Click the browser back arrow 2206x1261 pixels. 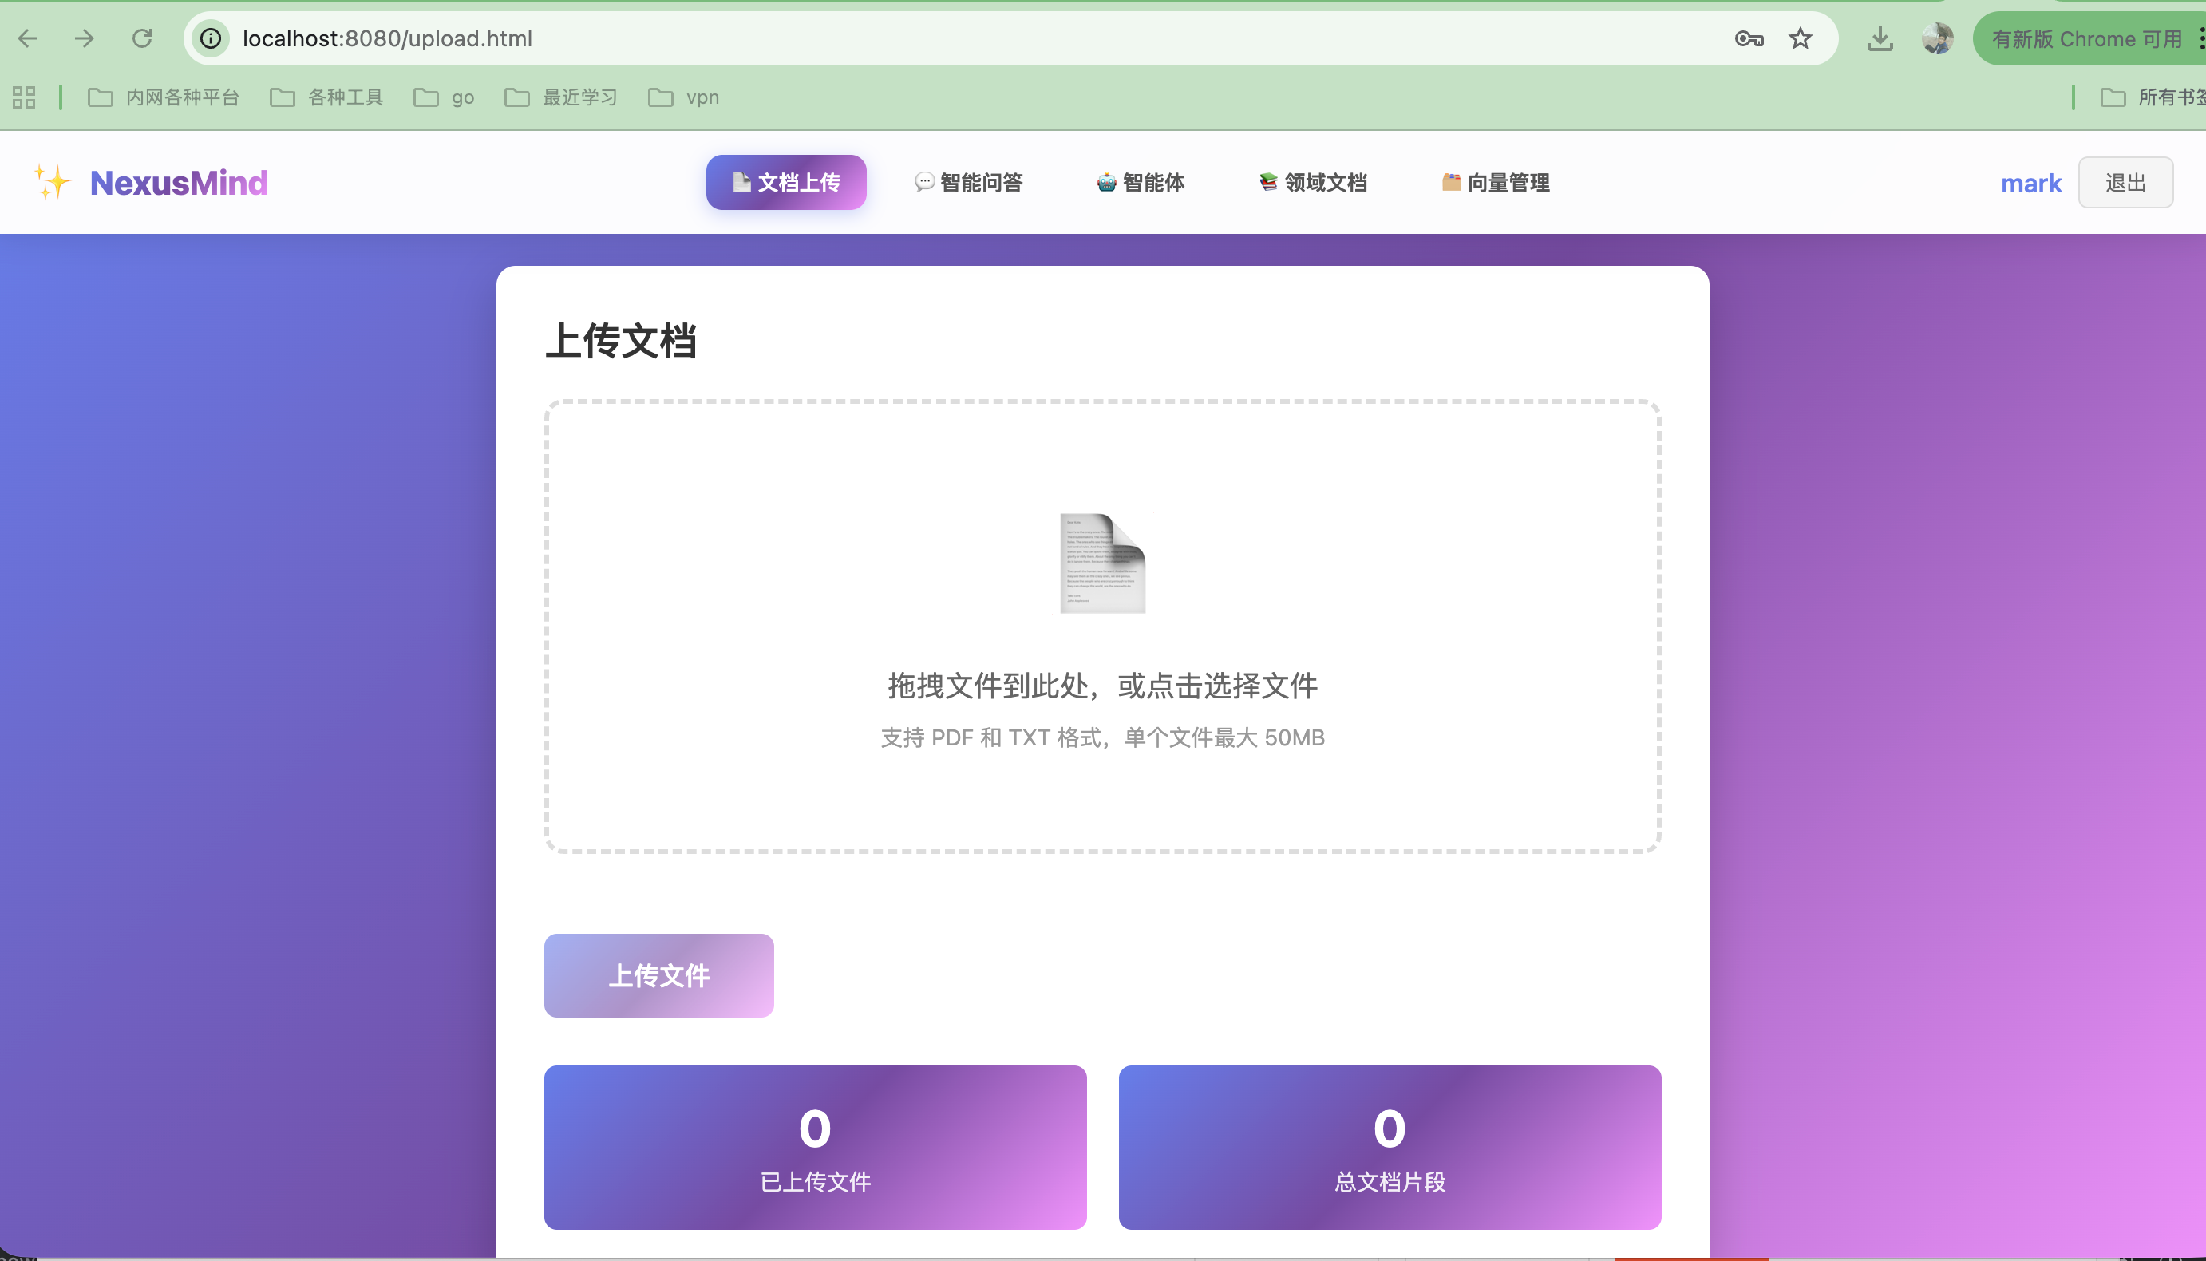[28, 38]
